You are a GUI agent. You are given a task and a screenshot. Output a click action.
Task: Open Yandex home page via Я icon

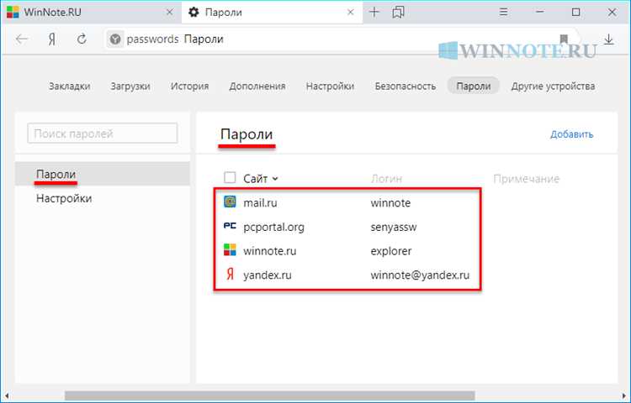(x=51, y=39)
